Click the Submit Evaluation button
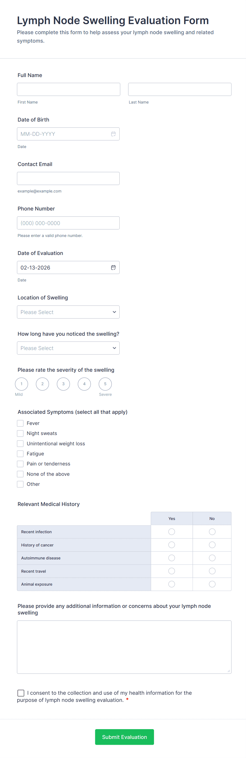The height and width of the screenshot is (758, 246). [x=124, y=737]
